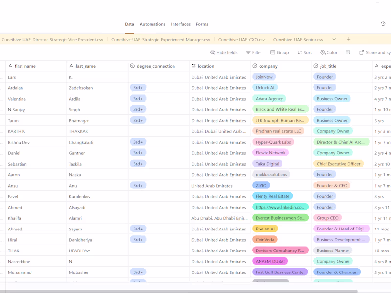391x293 pixels.
Task: Select ZIVIO company cell
Action: coord(281,186)
